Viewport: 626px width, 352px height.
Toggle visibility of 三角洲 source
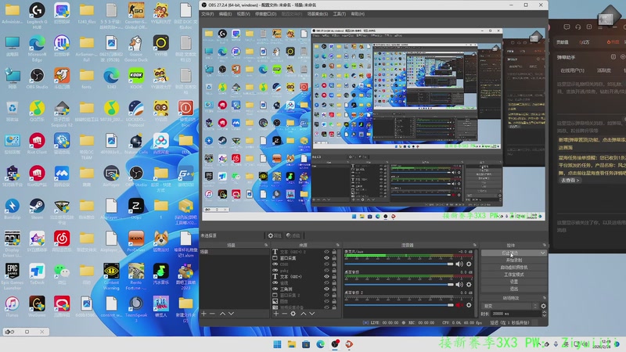[x=326, y=289]
